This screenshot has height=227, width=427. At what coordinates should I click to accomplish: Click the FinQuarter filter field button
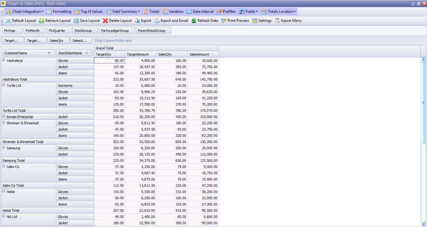click(57, 31)
